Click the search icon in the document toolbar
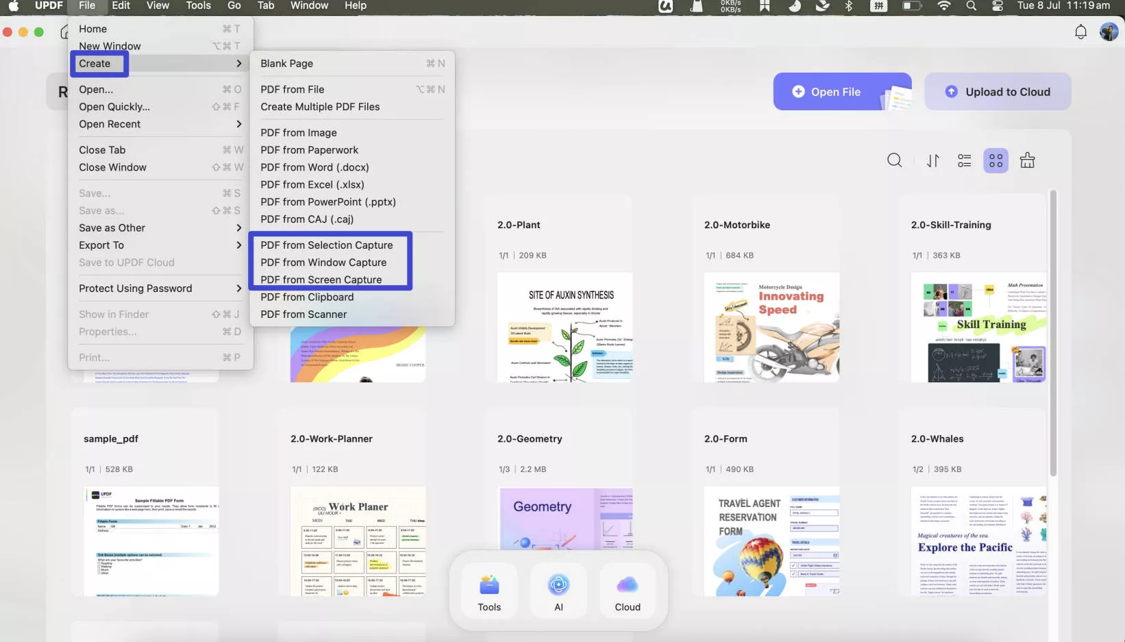The width and height of the screenshot is (1125, 642). point(895,160)
